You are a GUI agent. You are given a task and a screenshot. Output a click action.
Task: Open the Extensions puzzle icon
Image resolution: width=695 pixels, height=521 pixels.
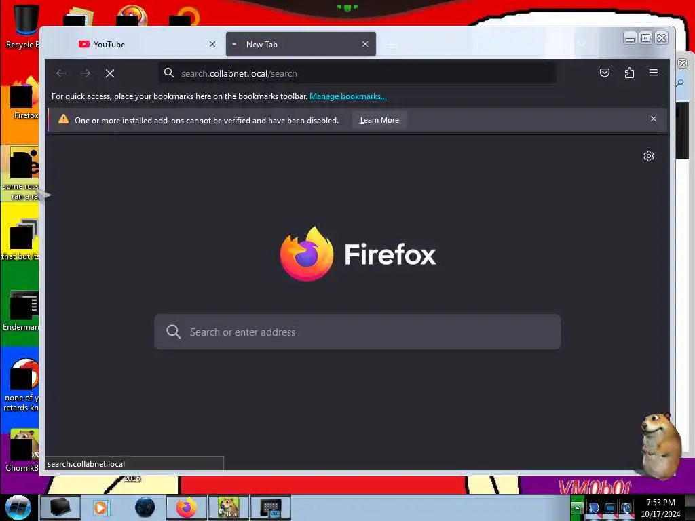click(629, 73)
